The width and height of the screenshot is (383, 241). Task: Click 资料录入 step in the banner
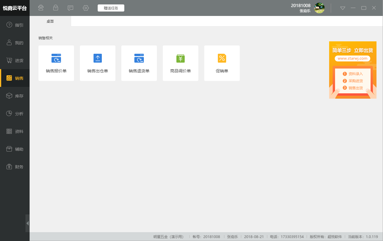(353, 74)
